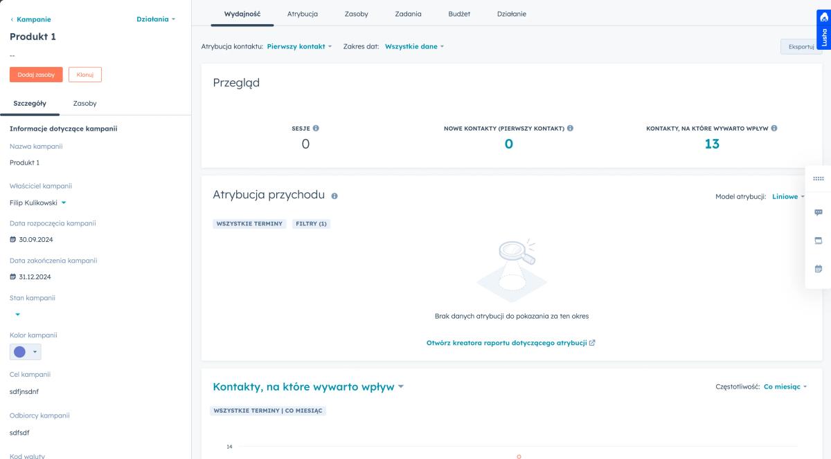
Task: Click the new contacts count 0
Action: click(x=509, y=144)
